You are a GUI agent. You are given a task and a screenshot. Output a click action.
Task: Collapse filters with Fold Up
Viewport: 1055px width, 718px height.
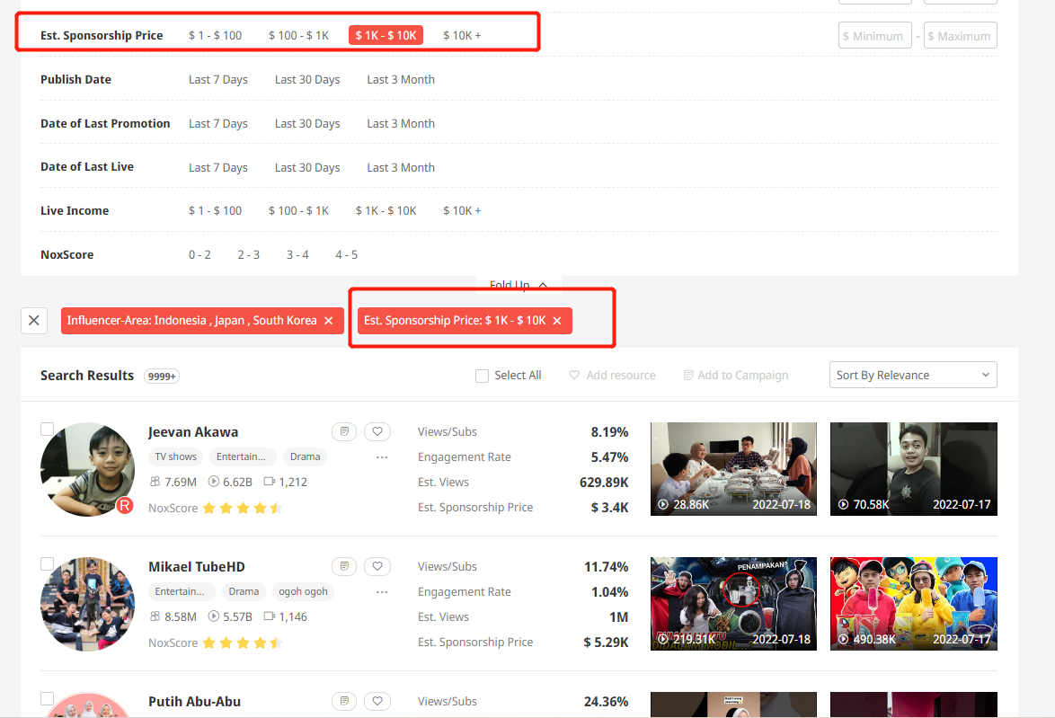519,285
